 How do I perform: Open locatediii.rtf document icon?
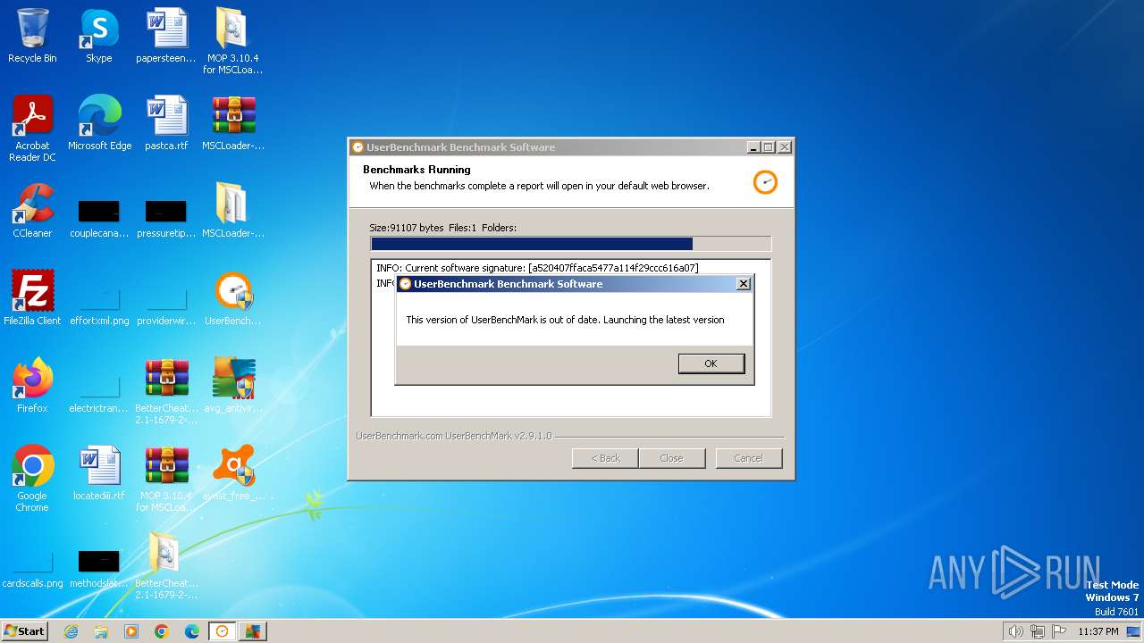[x=99, y=474]
